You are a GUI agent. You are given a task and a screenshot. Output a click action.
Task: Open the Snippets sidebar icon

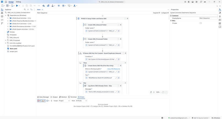click(x=2, y=20)
